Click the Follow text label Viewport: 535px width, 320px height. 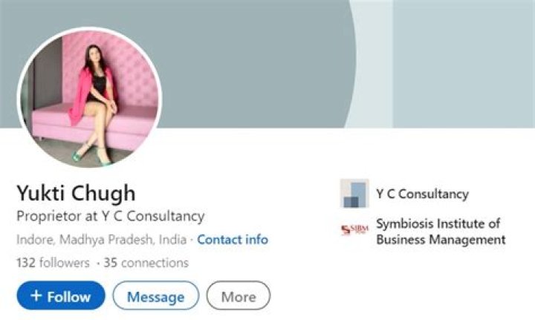pyautogui.click(x=69, y=297)
